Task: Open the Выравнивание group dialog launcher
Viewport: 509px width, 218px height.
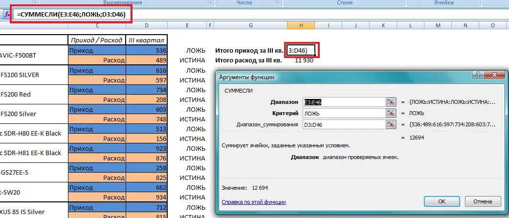Action: (x=210, y=2)
